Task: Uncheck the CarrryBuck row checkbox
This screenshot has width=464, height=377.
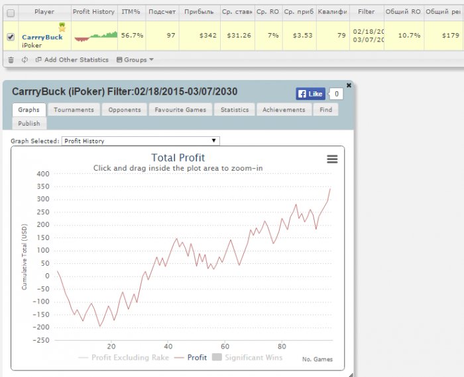Action: (10, 37)
